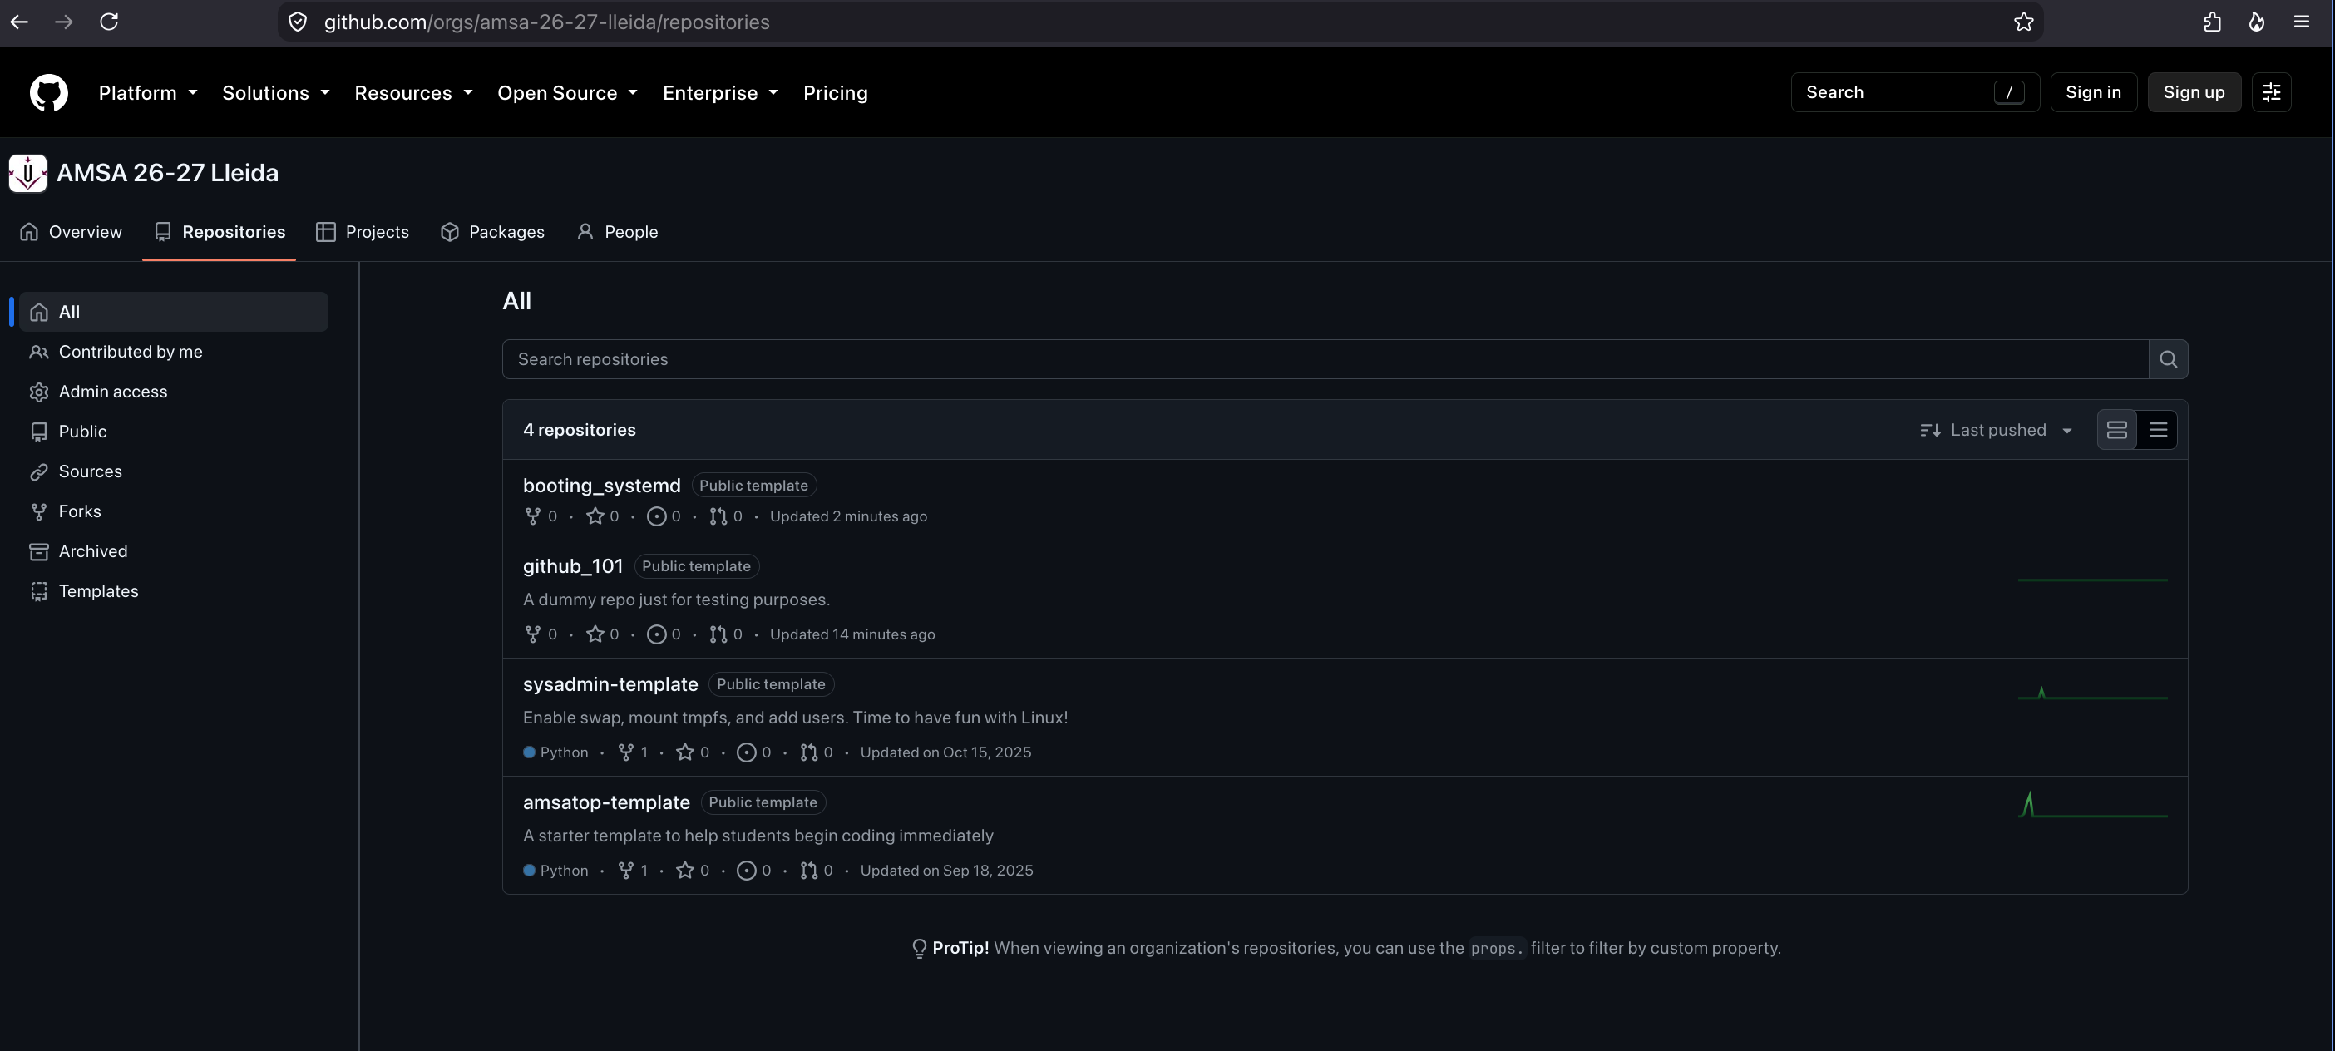Filter by Archived repositories
The image size is (2335, 1051).
coord(173,551)
